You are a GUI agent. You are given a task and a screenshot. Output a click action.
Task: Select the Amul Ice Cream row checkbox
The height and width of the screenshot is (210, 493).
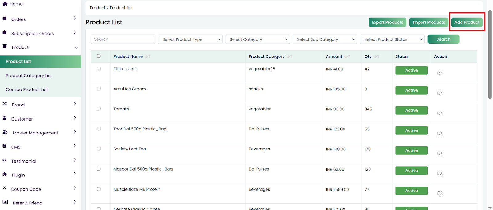[99, 89]
